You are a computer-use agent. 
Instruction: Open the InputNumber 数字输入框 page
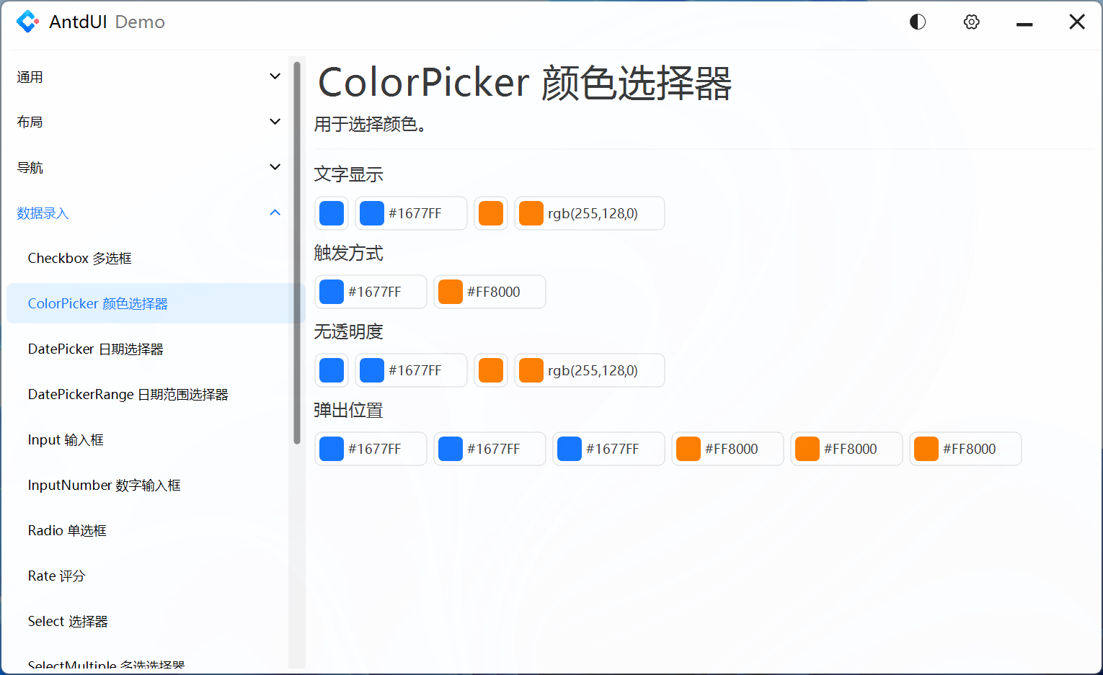pos(104,485)
